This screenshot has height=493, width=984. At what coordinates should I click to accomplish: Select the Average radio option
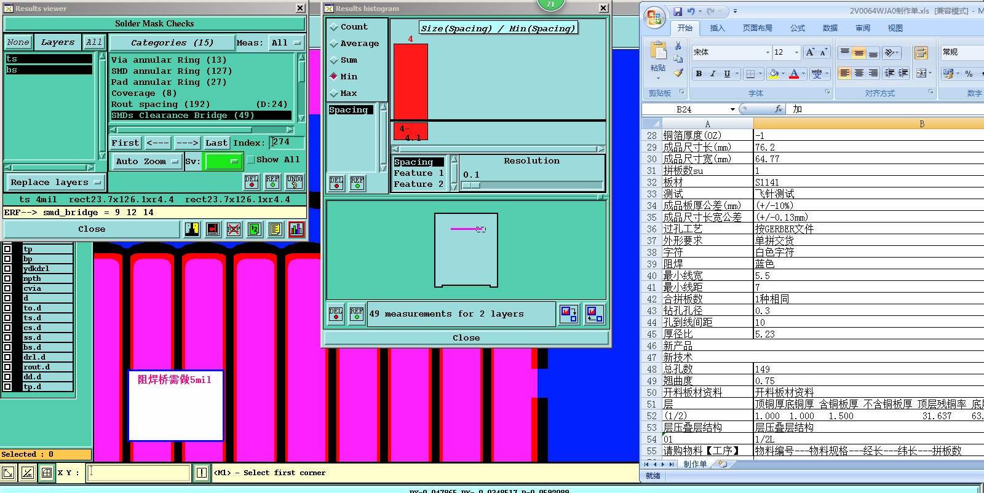coord(334,44)
